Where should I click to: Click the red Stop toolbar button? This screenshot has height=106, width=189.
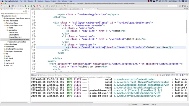click(x=37, y=6)
